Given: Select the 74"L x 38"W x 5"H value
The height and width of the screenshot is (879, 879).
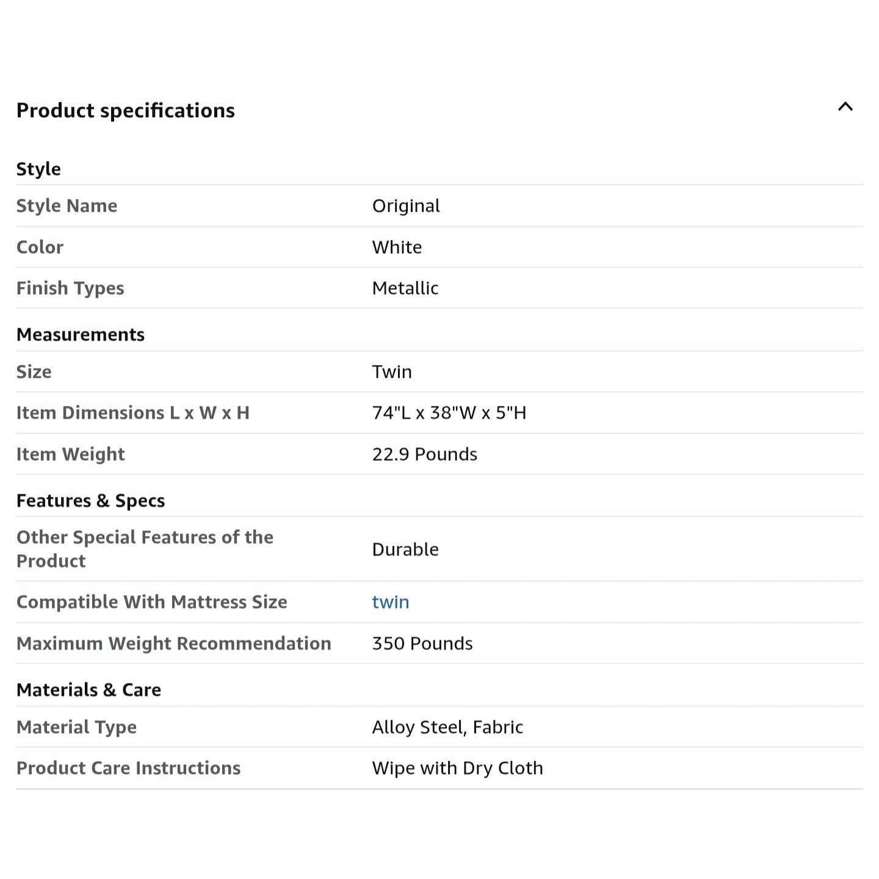Looking at the screenshot, I should [449, 413].
